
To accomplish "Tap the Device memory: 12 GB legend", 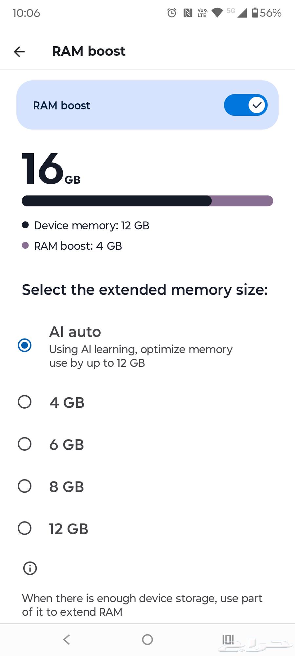I will pyautogui.click(x=91, y=225).
